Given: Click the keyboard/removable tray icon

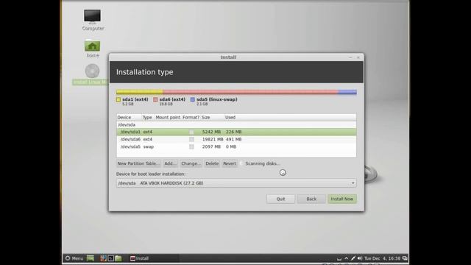Looking at the screenshot, I should click(x=339, y=258).
